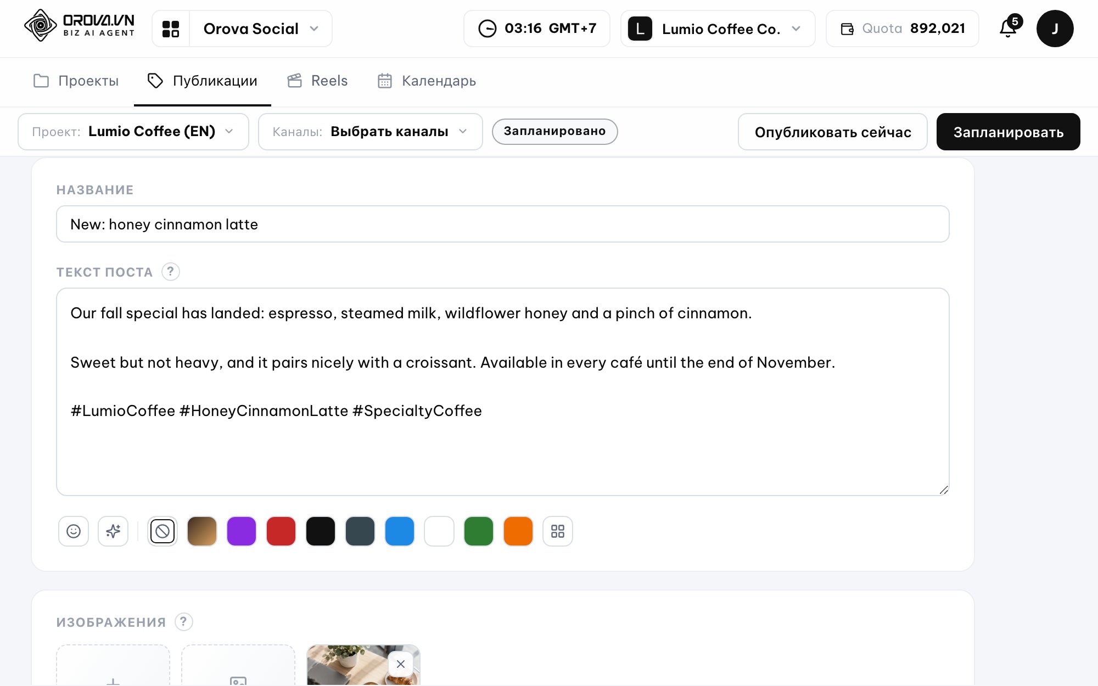Screen dimensions: 1098x686
Task: Toggle the Запланировано status pill
Action: 555,132
